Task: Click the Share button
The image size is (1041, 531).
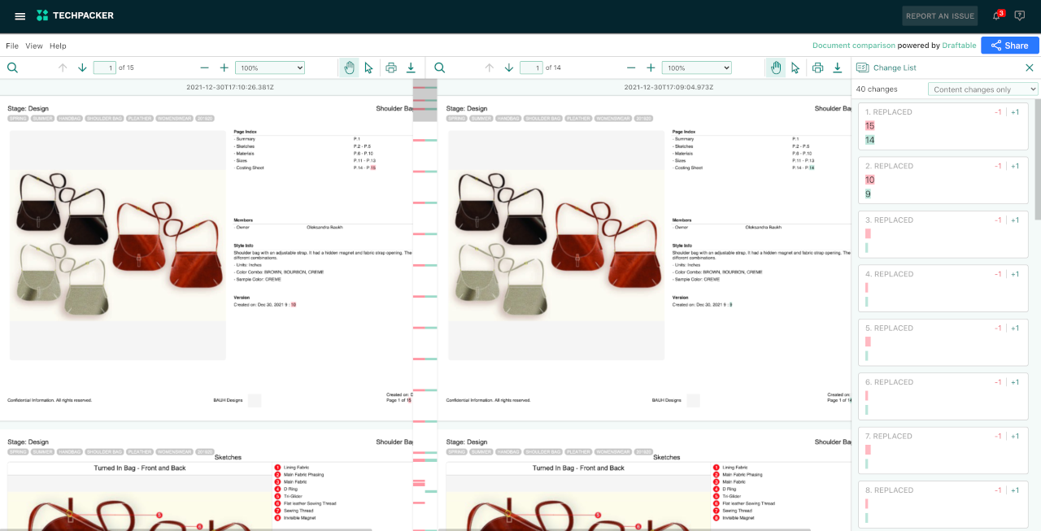Action: (x=1010, y=46)
